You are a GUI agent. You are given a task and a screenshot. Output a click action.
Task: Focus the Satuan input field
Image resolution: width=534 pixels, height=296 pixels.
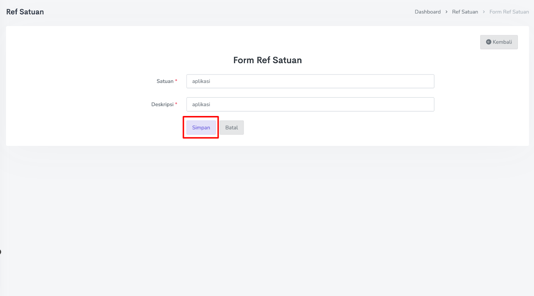[310, 81]
